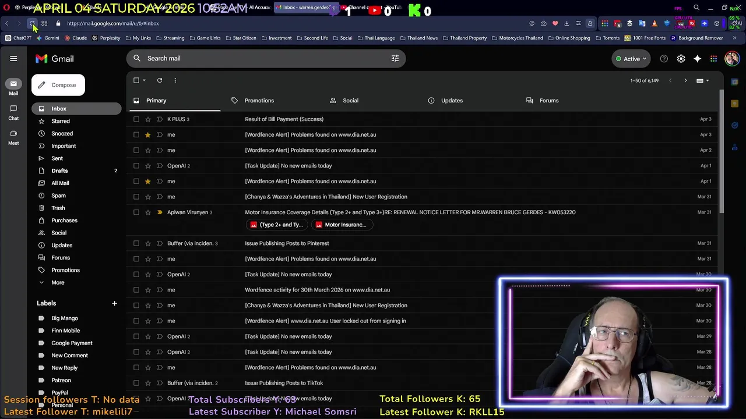Open the Result of Bill Payment email
746x419 pixels.
point(284,119)
